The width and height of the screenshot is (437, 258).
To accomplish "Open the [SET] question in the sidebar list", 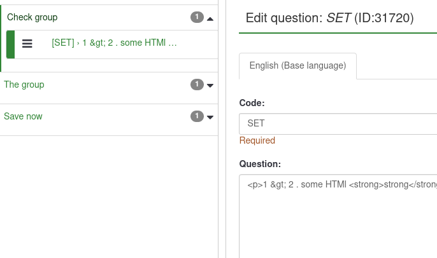I will tap(114, 43).
